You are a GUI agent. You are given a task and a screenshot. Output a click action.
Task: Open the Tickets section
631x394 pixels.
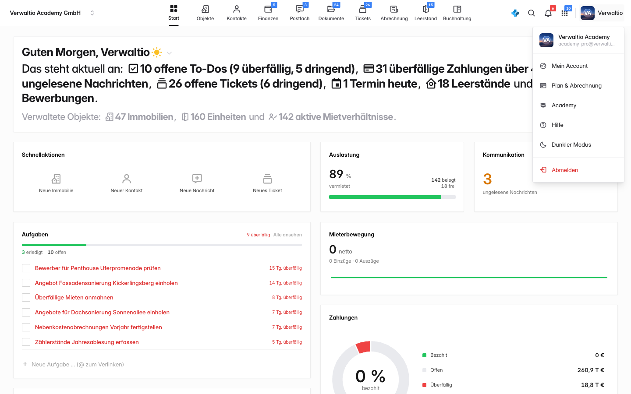click(363, 13)
